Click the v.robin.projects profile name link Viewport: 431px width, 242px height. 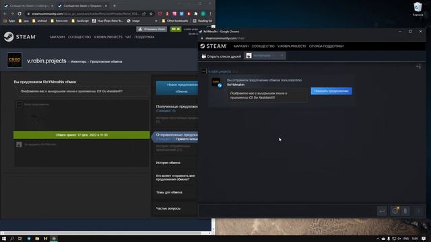[46, 61]
